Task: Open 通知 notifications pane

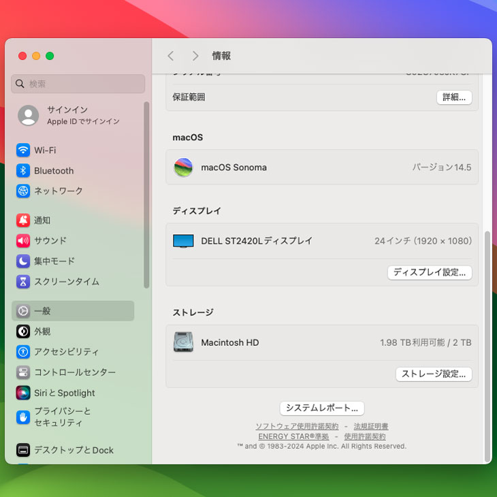Action: [x=42, y=221]
